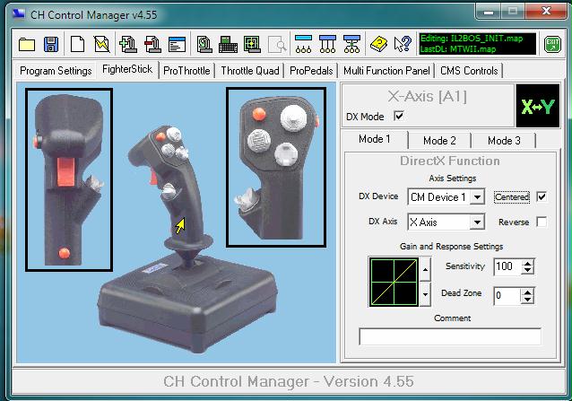
Task: Select the Mode 1 tab
Action: tap(375, 139)
